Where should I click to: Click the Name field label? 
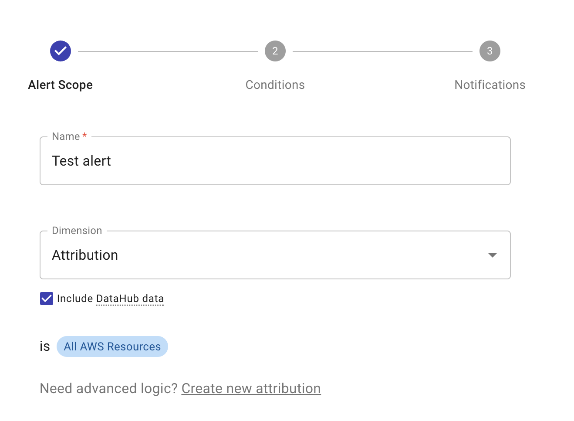(x=66, y=136)
